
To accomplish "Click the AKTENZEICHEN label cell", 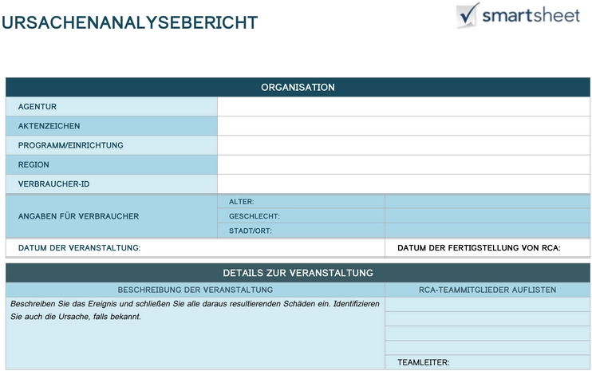I will [x=112, y=126].
